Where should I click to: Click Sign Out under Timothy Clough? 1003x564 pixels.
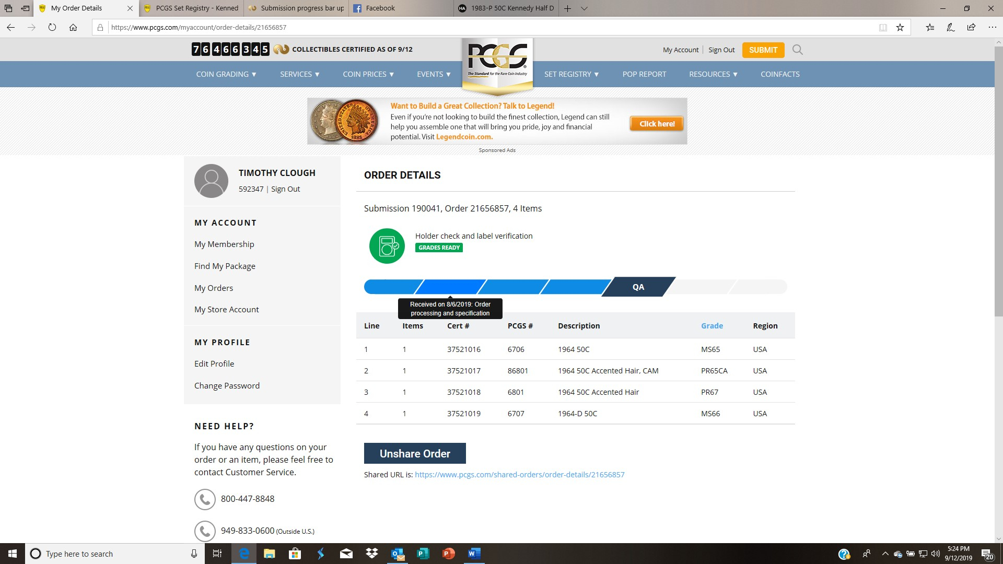(285, 189)
